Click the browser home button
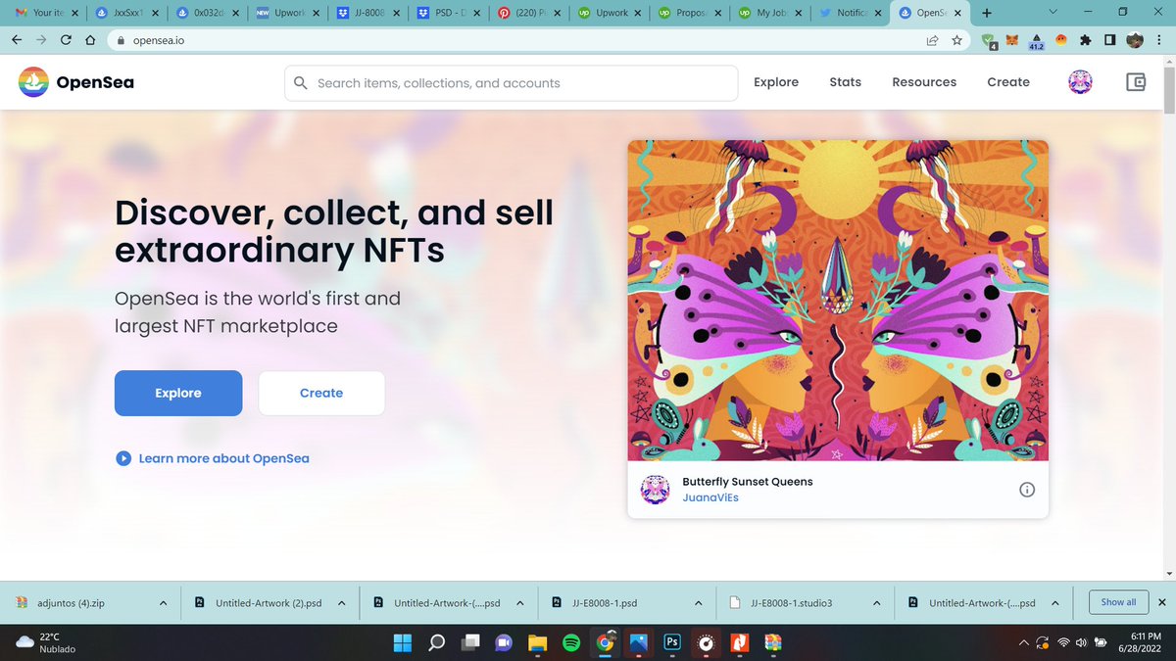1176x661 pixels. (90, 40)
